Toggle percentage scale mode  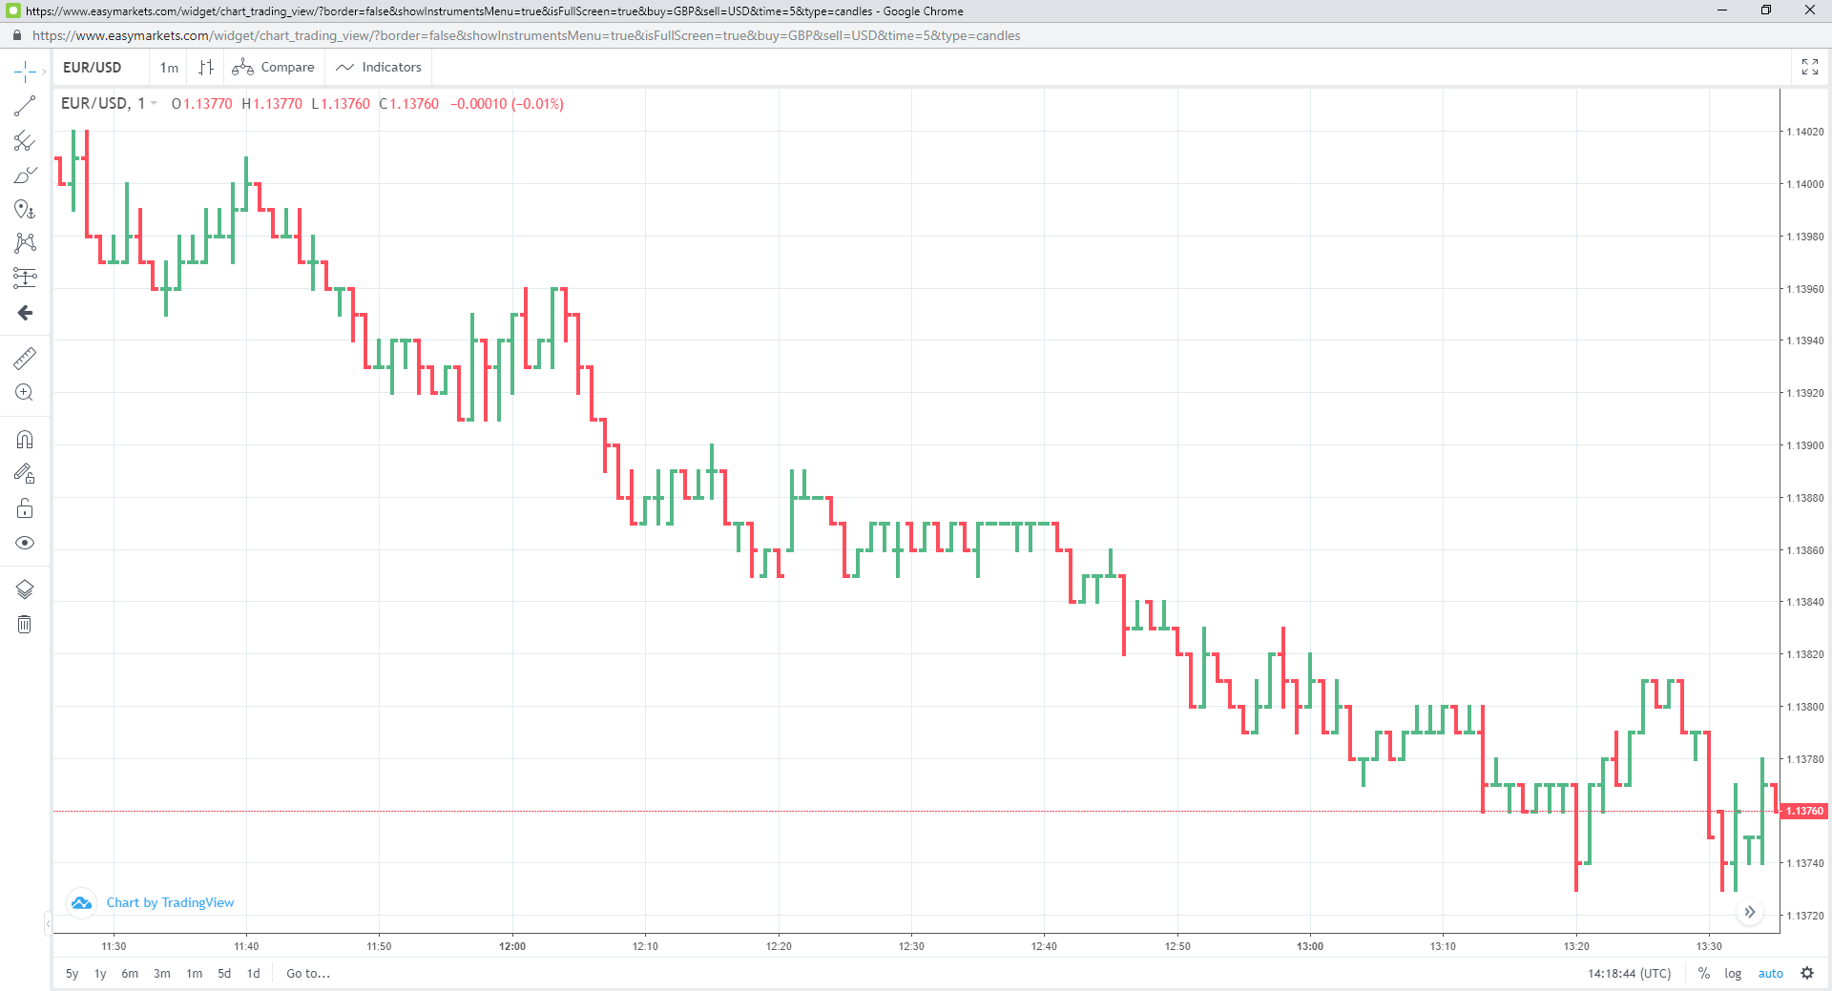pyautogui.click(x=1704, y=974)
